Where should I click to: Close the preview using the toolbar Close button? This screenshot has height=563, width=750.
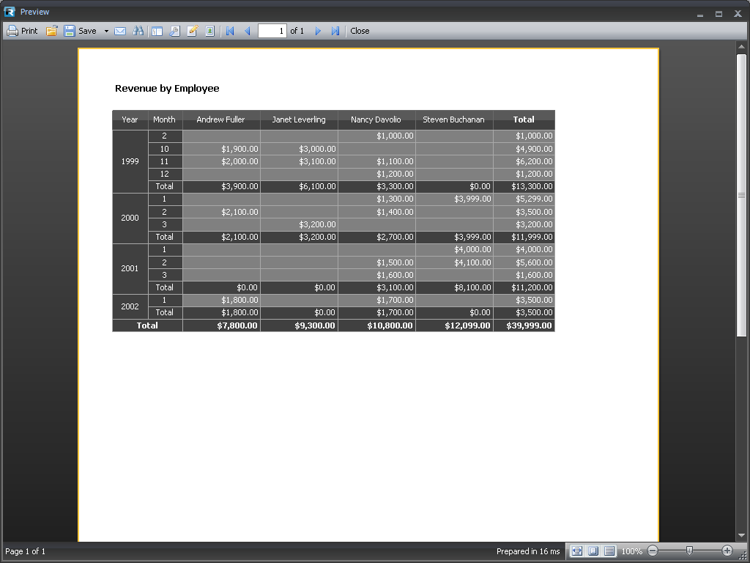click(x=360, y=31)
